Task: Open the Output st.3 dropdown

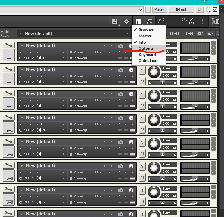Action: (x=42, y=100)
